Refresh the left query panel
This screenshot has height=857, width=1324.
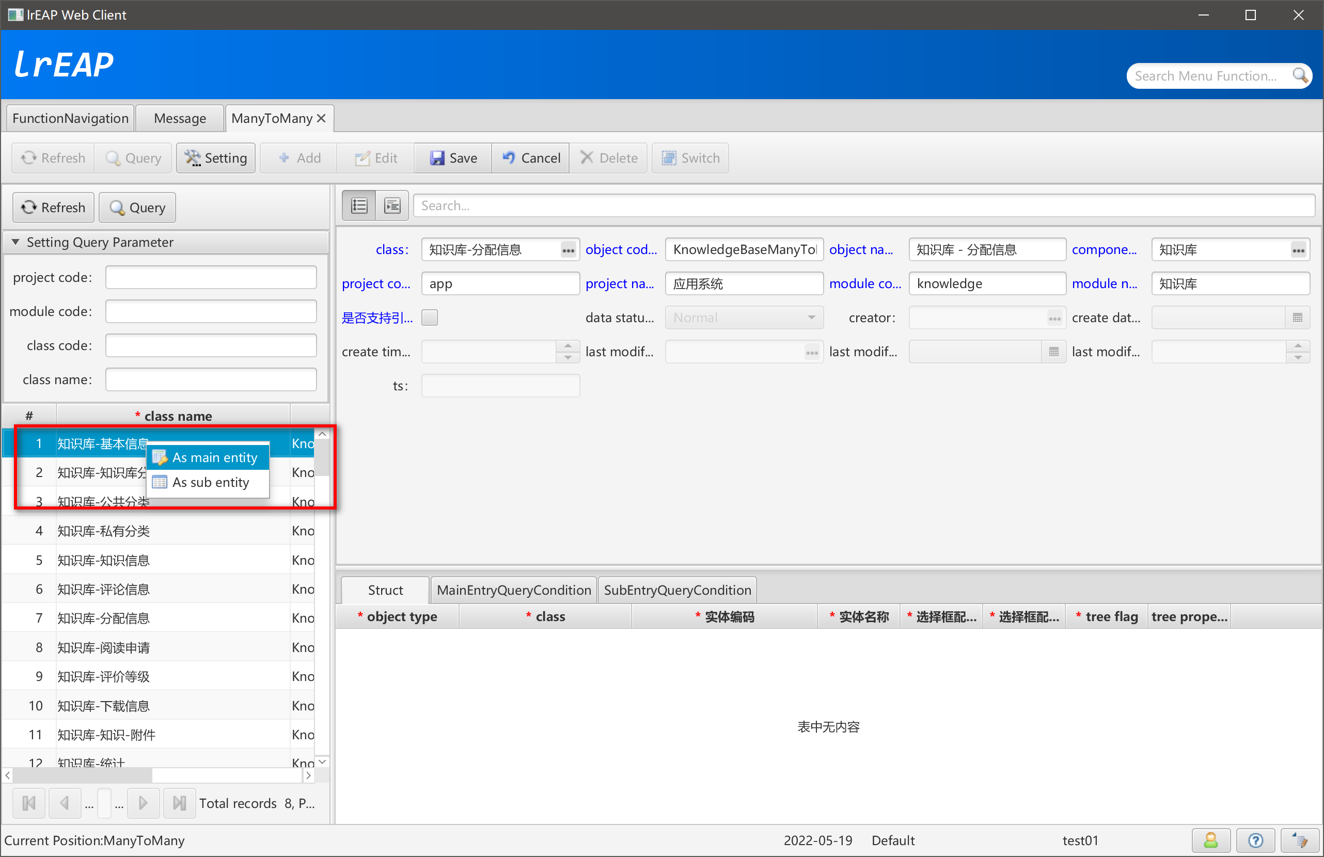tap(53, 208)
